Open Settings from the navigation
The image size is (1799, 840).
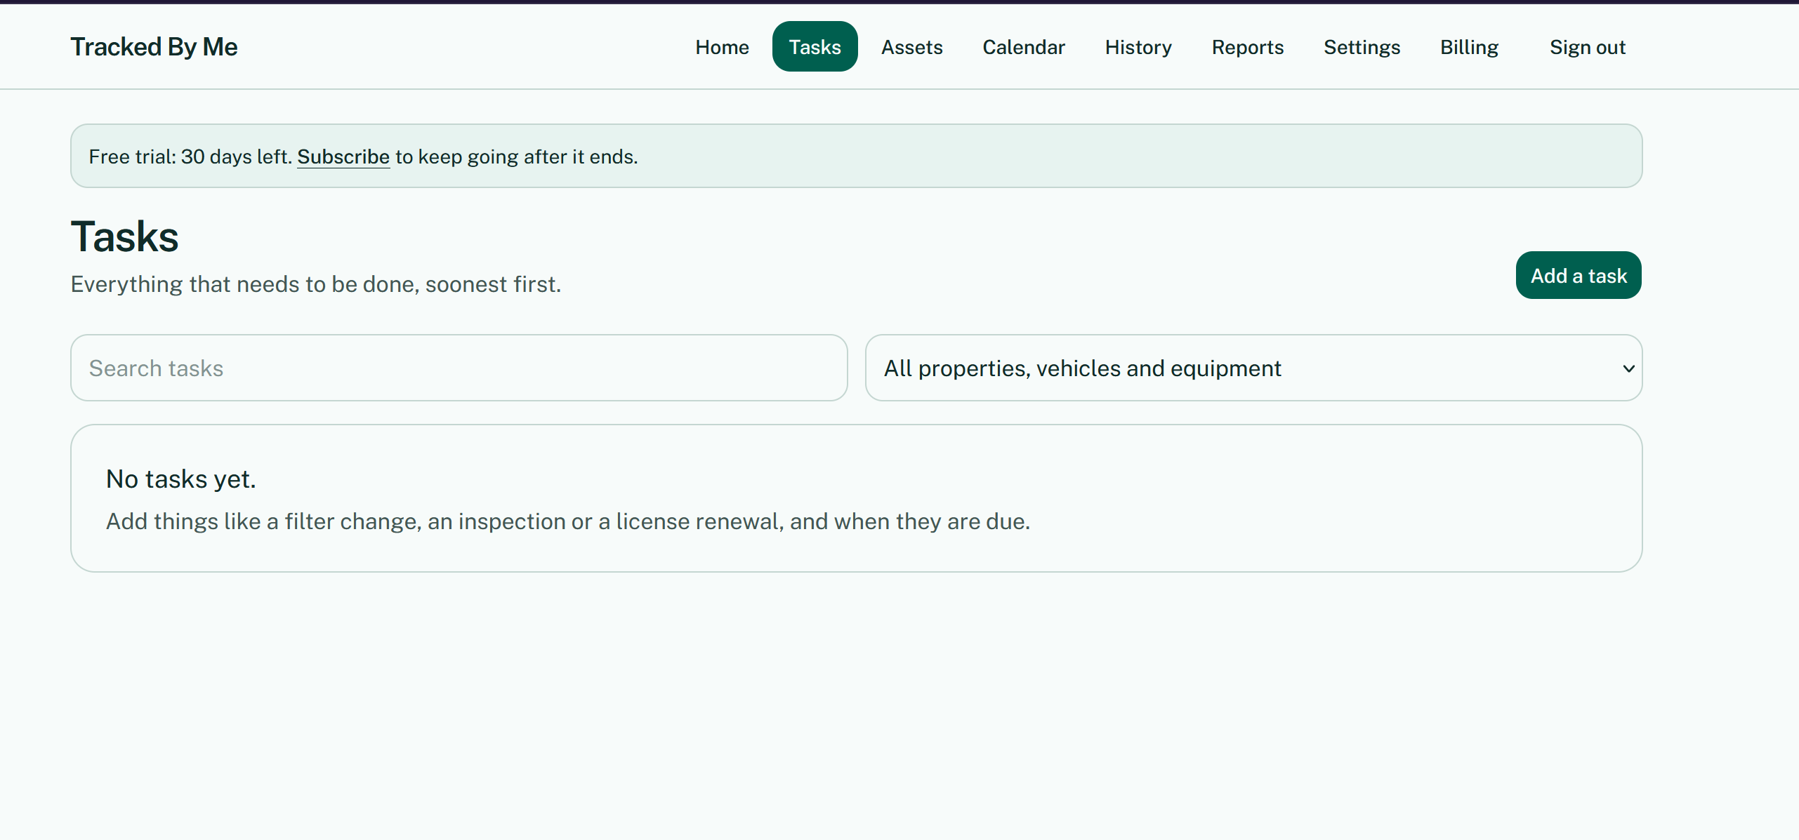pos(1362,47)
